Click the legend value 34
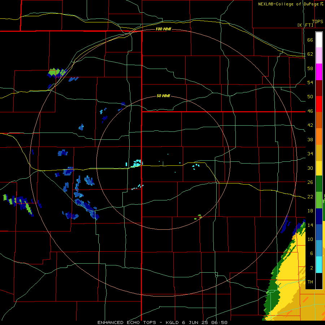Viewport: 325px width, 325px height. click(310, 154)
